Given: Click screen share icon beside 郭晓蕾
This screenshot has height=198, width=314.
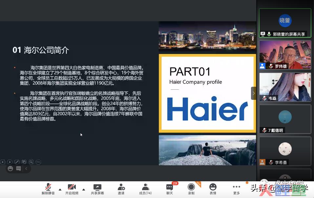Looking at the screenshot, I should (263, 34).
